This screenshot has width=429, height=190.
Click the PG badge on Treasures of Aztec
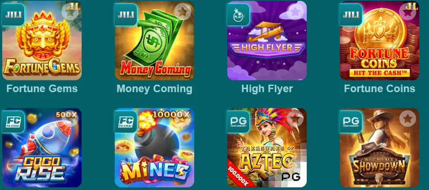(x=239, y=122)
